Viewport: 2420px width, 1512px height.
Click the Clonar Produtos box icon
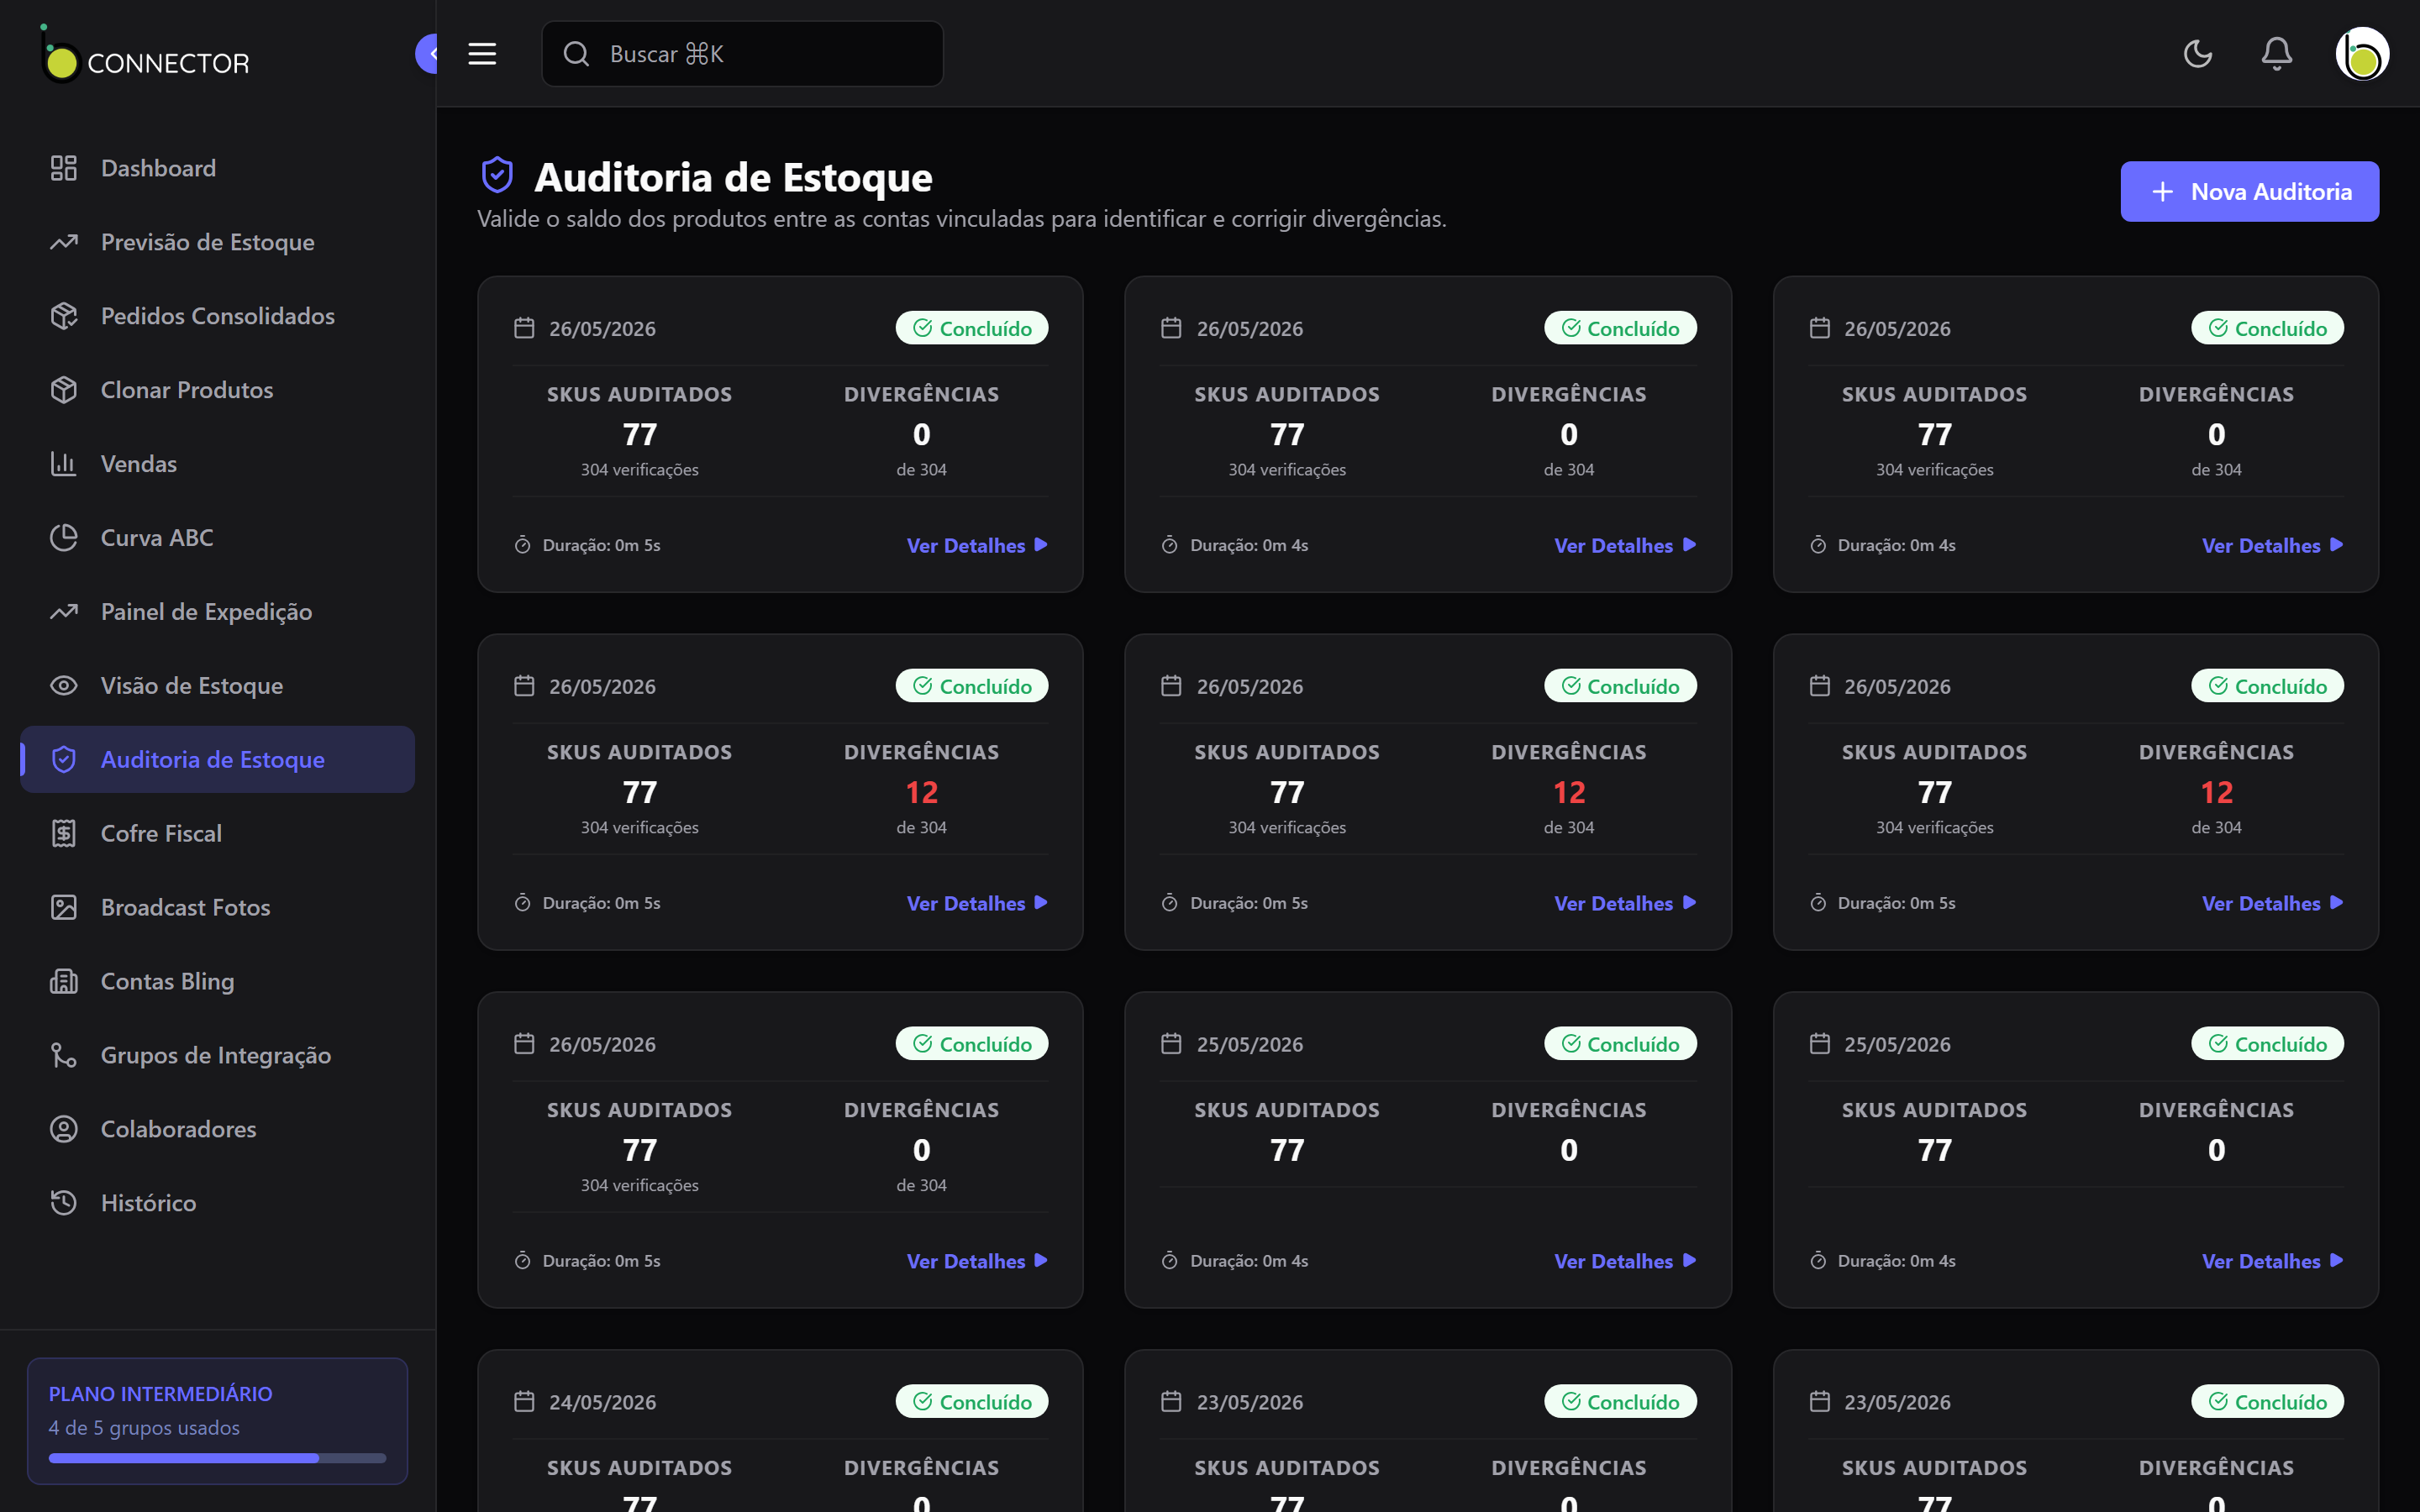(x=64, y=390)
